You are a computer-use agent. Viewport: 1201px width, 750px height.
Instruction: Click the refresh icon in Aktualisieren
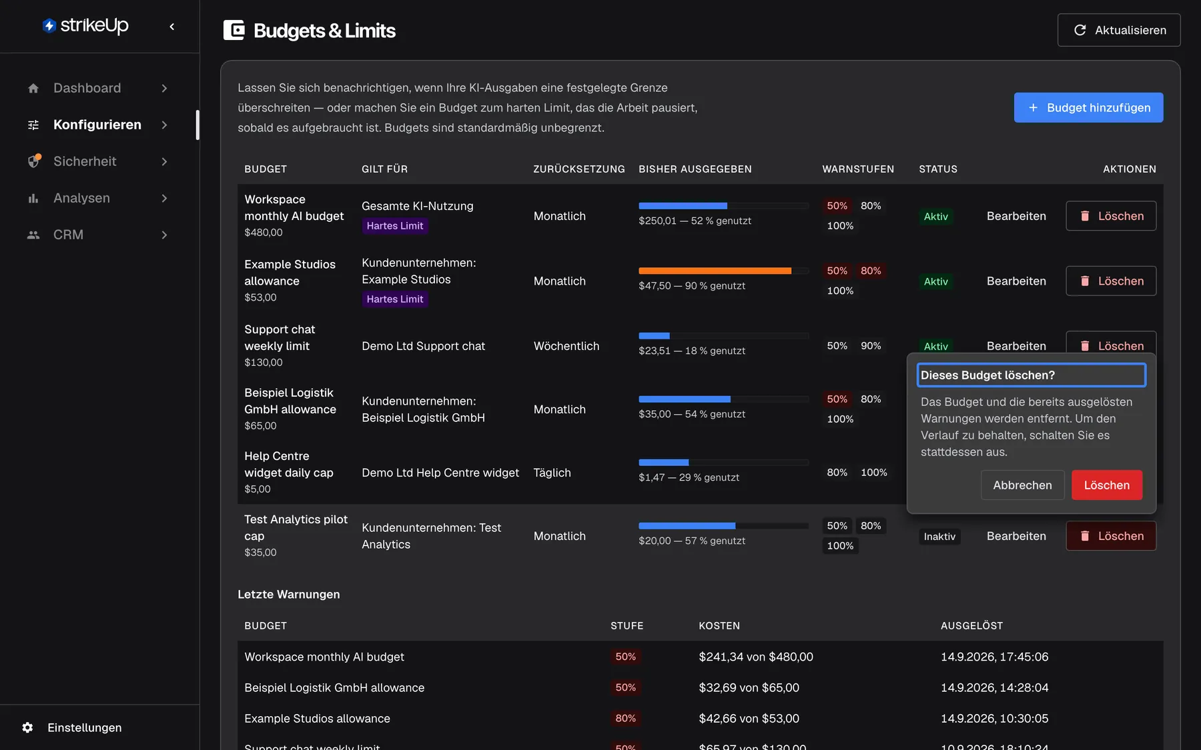coord(1080,30)
